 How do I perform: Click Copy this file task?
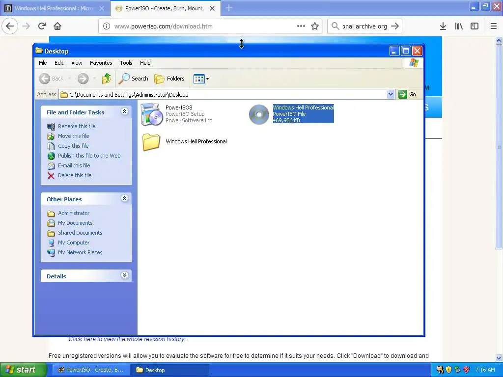(73, 146)
